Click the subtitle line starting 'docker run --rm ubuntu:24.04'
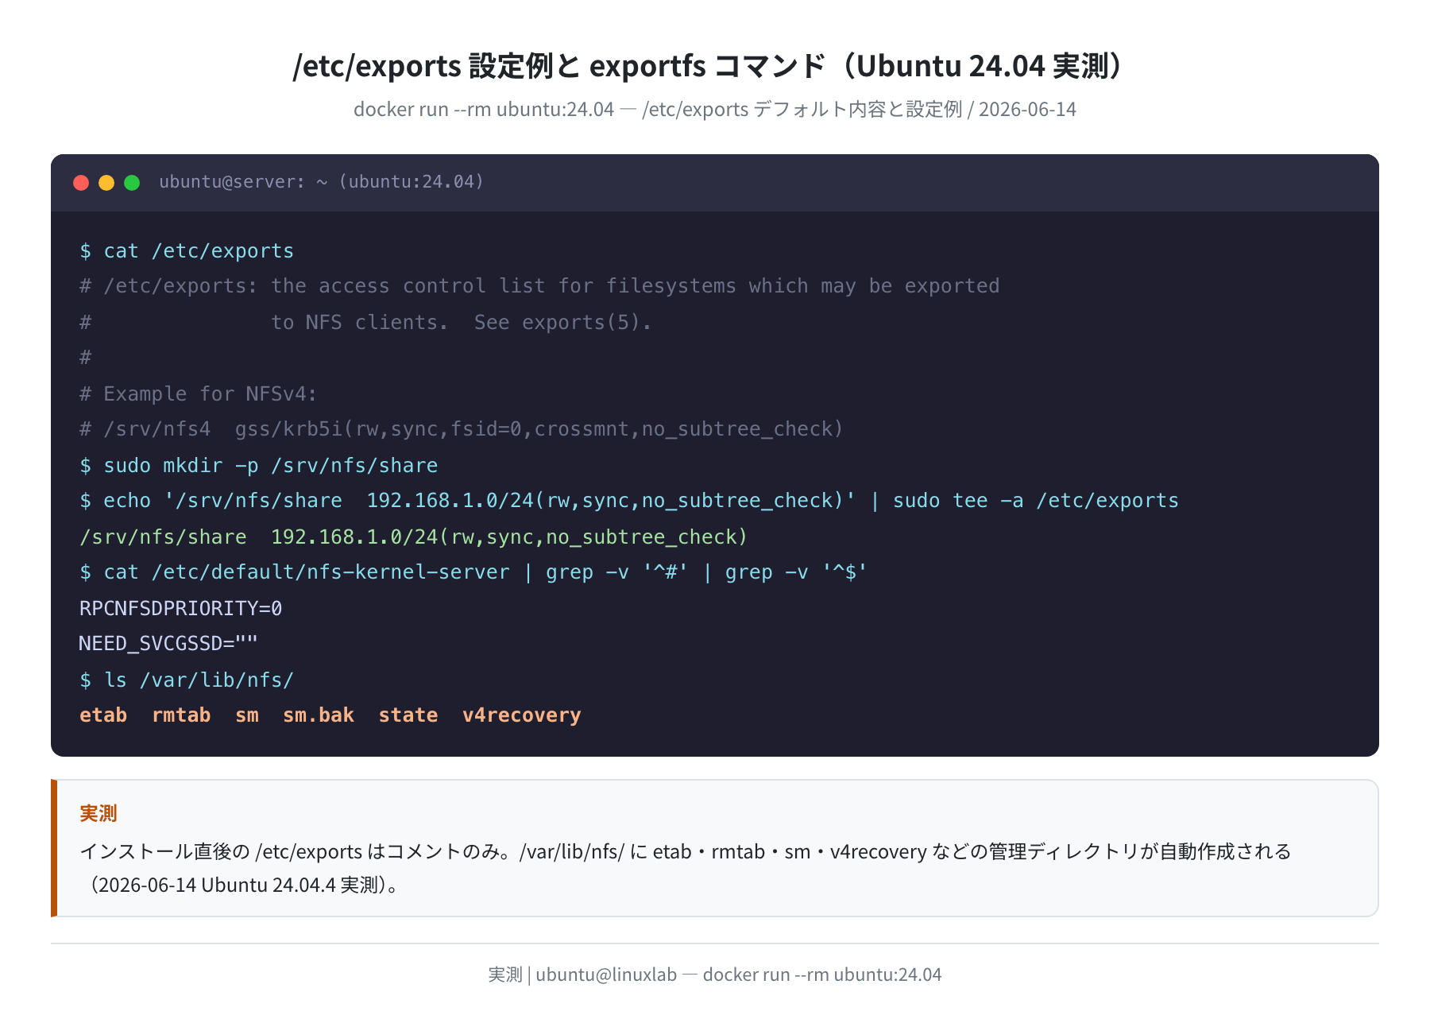Image resolution: width=1430 pixels, height=1019 pixels. (x=714, y=109)
